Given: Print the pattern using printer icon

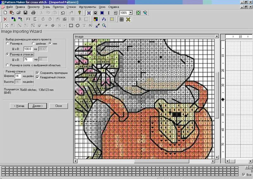Looking at the screenshot, I should 33,13.
